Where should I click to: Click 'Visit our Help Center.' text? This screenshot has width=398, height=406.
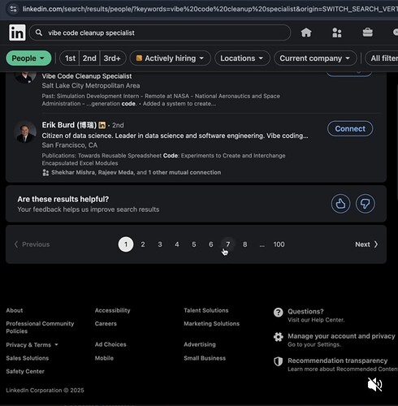point(316,320)
